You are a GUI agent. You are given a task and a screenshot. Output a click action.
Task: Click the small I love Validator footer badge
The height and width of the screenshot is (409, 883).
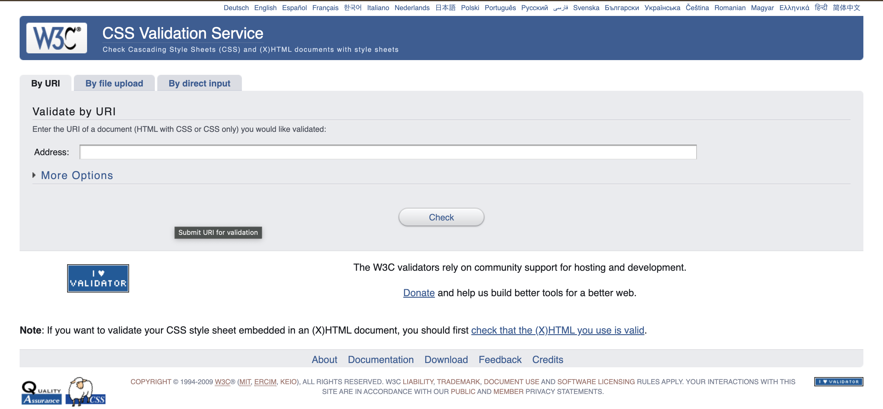click(x=839, y=381)
